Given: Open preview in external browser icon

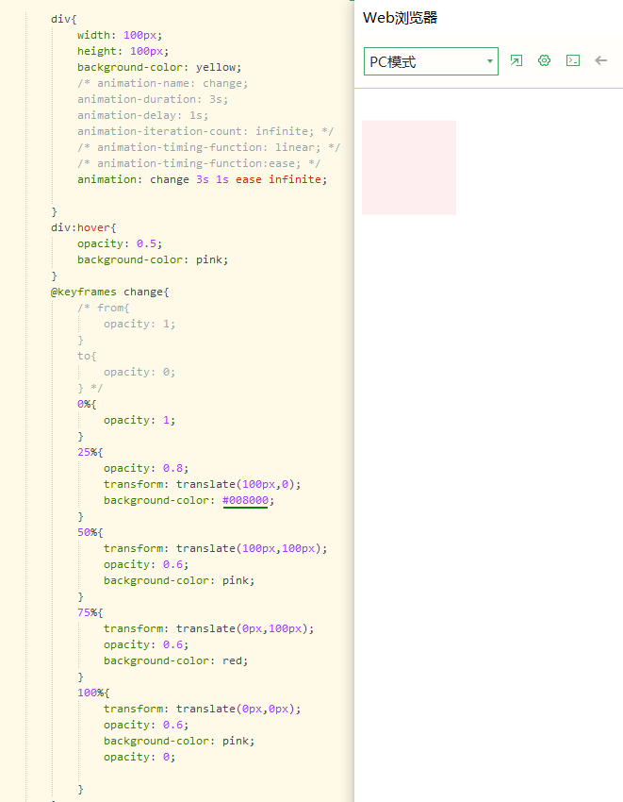Looking at the screenshot, I should tap(516, 61).
